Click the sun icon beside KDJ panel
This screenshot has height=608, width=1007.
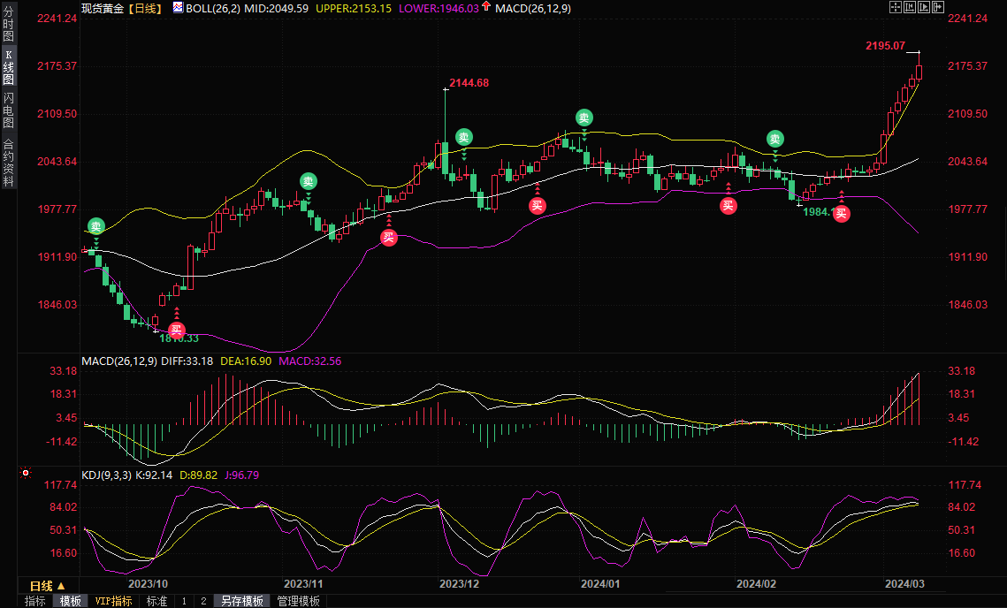point(25,475)
